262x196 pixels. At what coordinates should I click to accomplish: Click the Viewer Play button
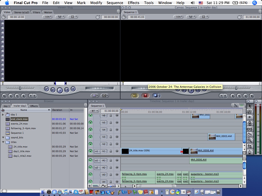tap(60, 90)
